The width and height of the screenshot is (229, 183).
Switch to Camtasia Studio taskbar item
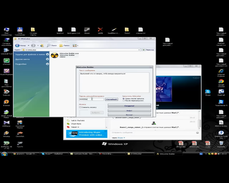(x=82, y=154)
